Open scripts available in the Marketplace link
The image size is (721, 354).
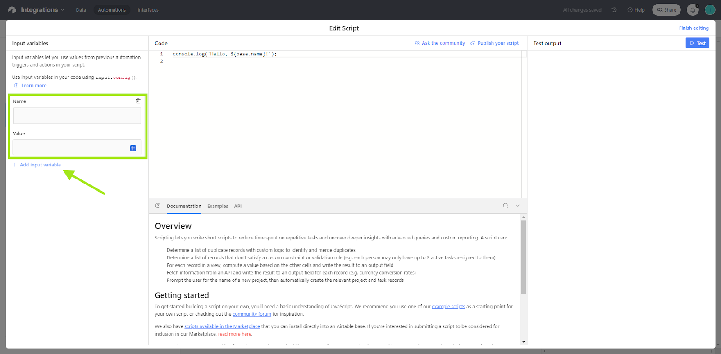point(222,326)
